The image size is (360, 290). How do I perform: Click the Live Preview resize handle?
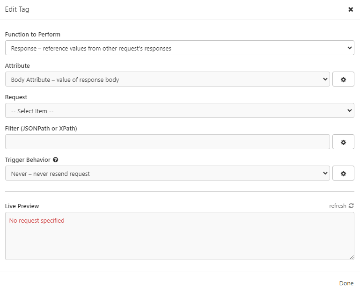coord(352,257)
